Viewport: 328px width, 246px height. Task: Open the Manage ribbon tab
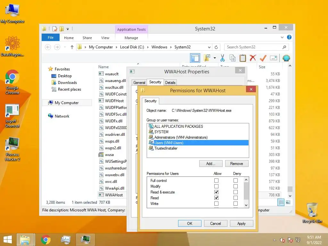(131, 38)
